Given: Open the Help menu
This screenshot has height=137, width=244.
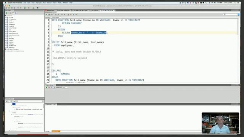Looking at the screenshot, I should 71,3.
